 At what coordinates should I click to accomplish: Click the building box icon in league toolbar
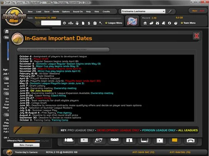95,23
